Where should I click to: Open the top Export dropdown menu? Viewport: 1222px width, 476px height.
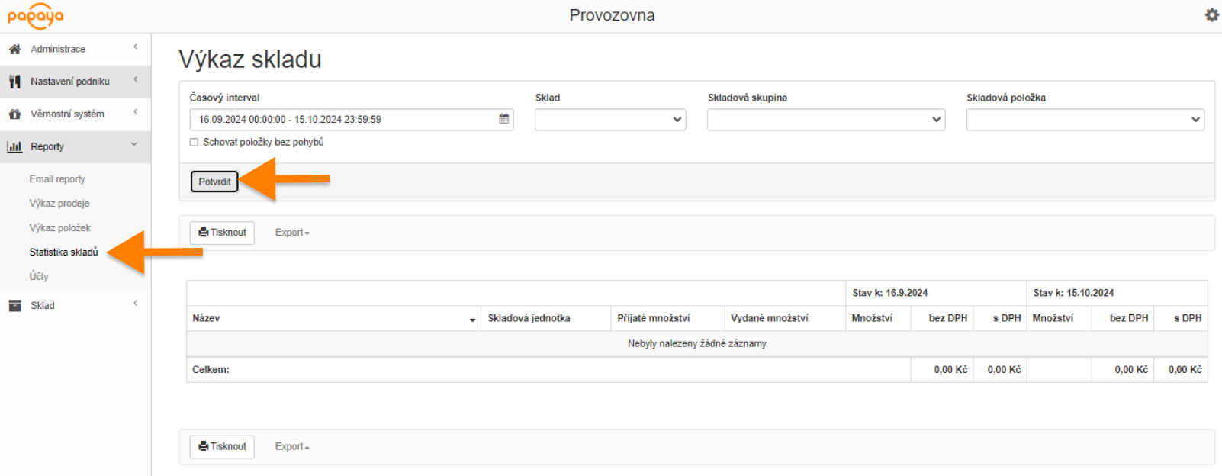point(292,233)
